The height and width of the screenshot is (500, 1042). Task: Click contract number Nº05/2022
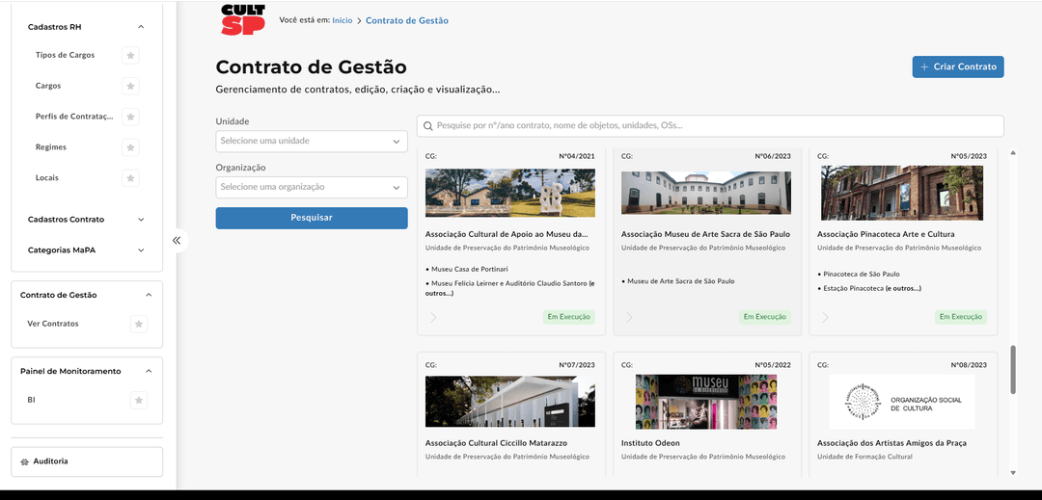click(773, 365)
